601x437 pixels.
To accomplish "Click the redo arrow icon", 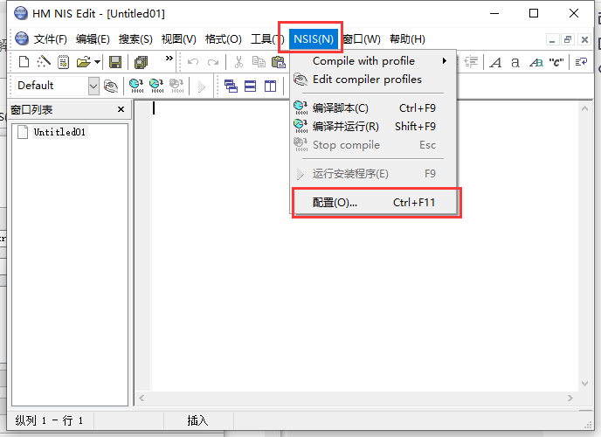I will (213, 62).
